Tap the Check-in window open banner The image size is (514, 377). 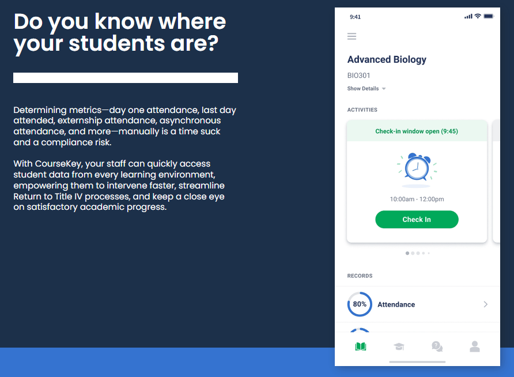[417, 131]
